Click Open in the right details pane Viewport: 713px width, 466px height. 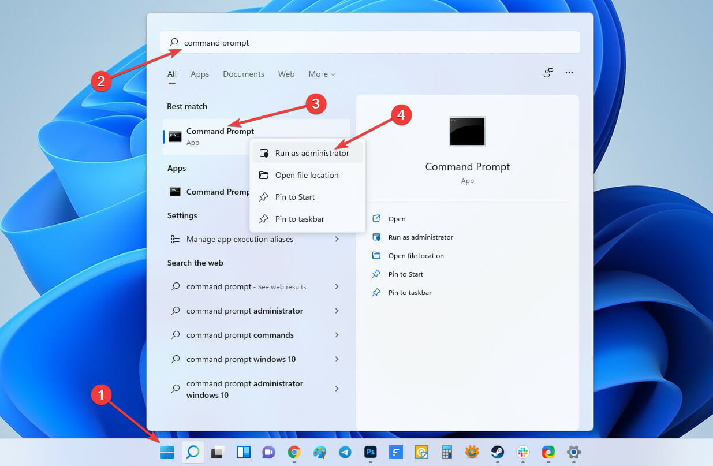click(x=397, y=219)
